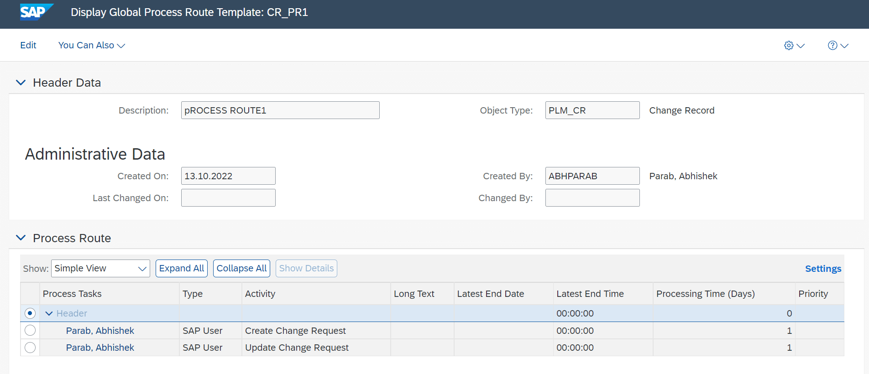The image size is (869, 374).
Task: Collapse the Header Data section
Action: click(21, 83)
